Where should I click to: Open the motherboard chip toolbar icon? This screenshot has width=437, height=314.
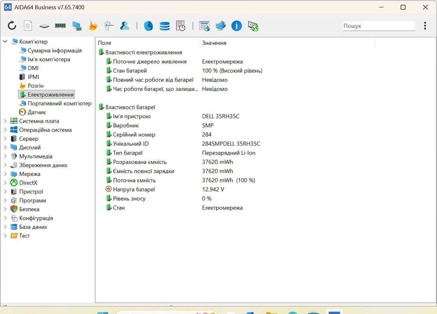pos(44,26)
